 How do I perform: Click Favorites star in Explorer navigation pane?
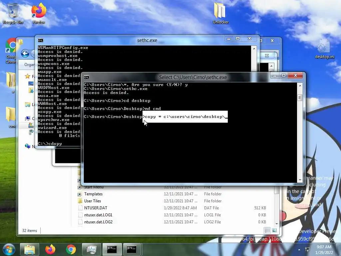pyautogui.click(x=28, y=76)
